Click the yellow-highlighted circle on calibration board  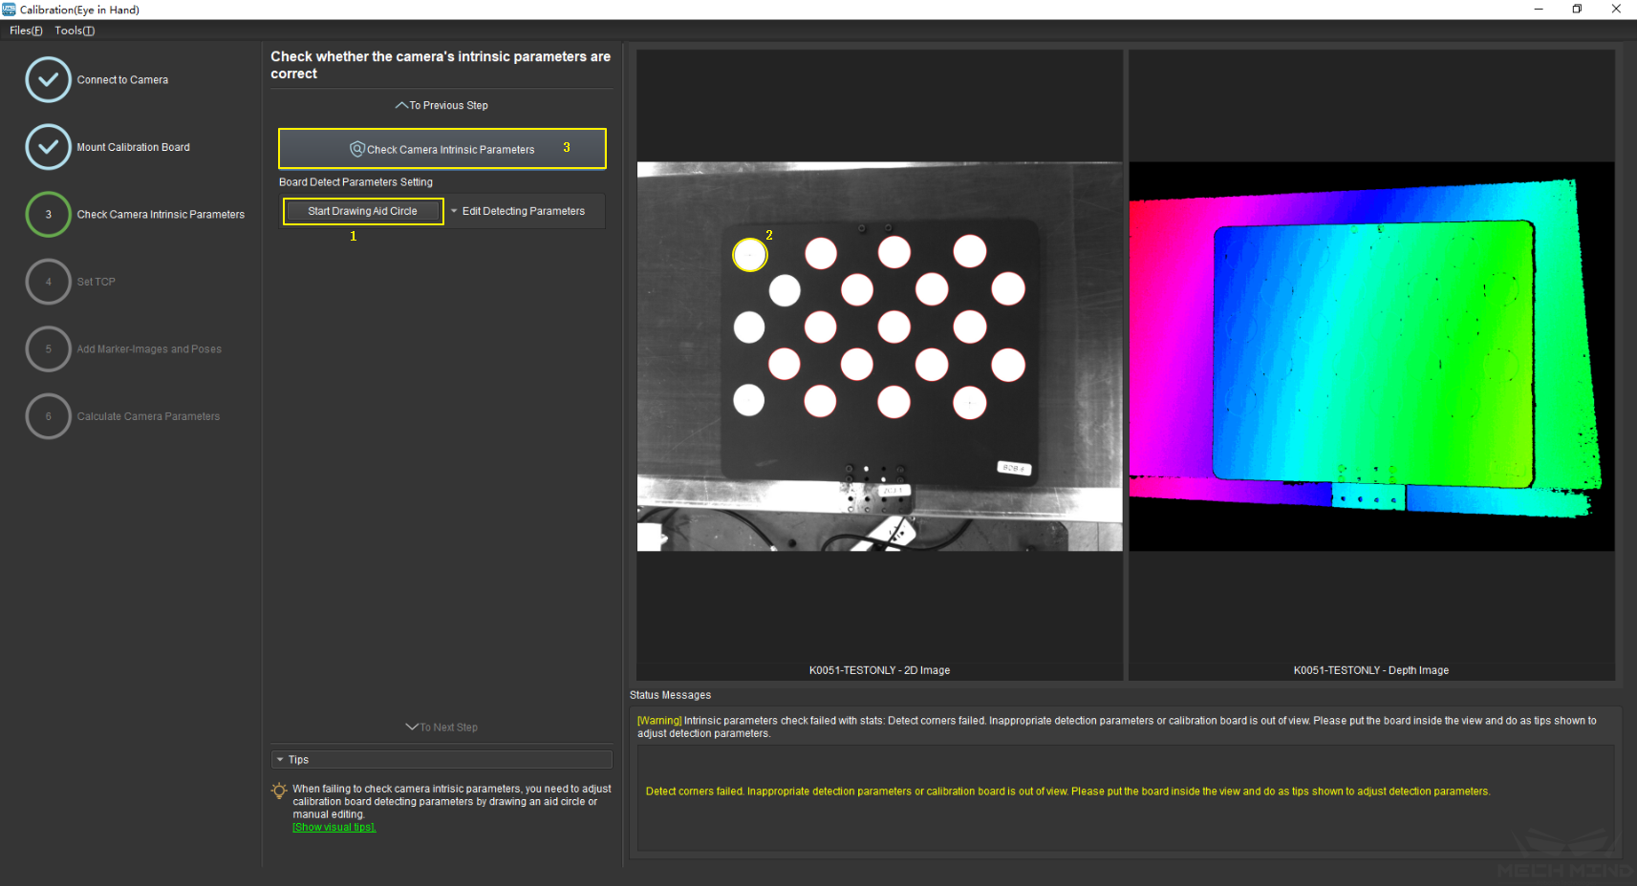(x=749, y=255)
